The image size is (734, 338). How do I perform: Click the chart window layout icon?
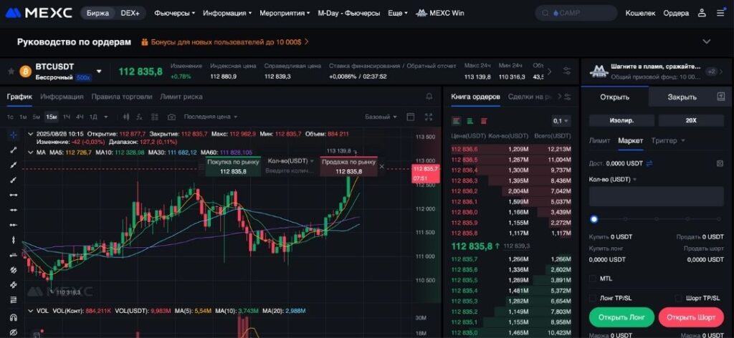point(411,117)
